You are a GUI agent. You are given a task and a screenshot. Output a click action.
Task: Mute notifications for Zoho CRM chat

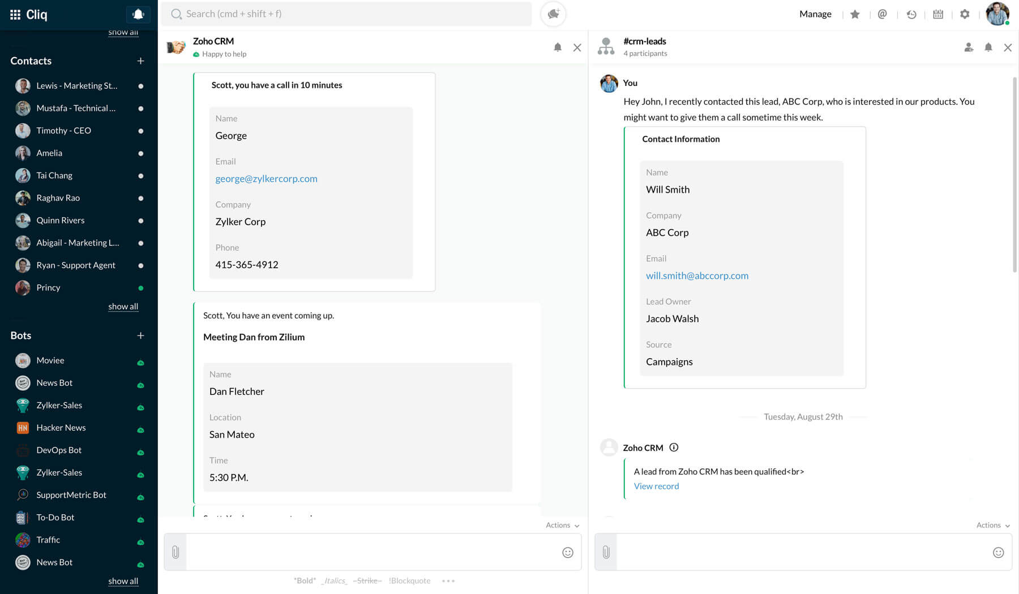(558, 48)
